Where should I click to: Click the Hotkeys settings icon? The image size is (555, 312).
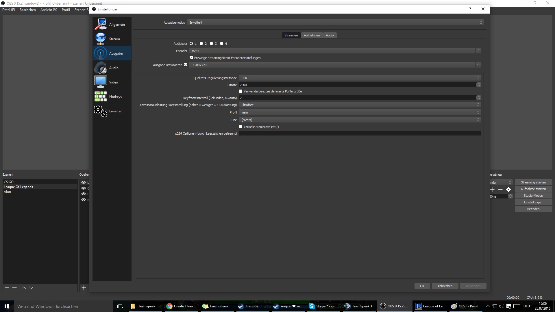(100, 96)
